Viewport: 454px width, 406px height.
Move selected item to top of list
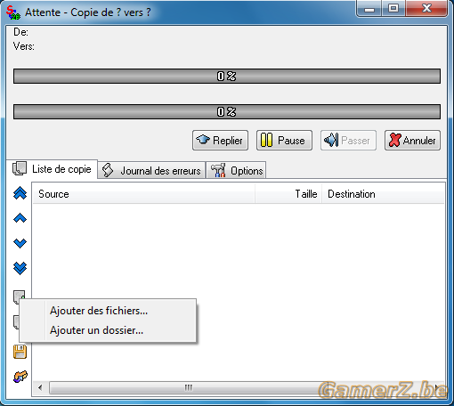pyautogui.click(x=20, y=193)
